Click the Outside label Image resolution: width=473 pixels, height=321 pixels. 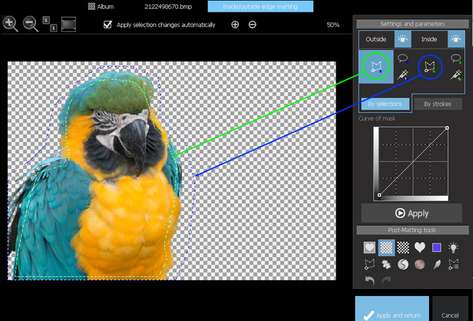click(x=376, y=39)
